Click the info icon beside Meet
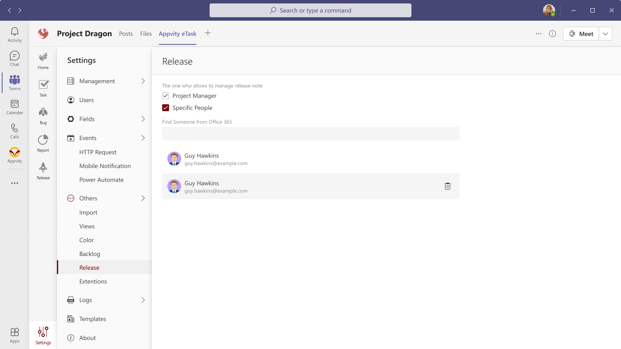This screenshot has height=349, width=621. coord(552,34)
